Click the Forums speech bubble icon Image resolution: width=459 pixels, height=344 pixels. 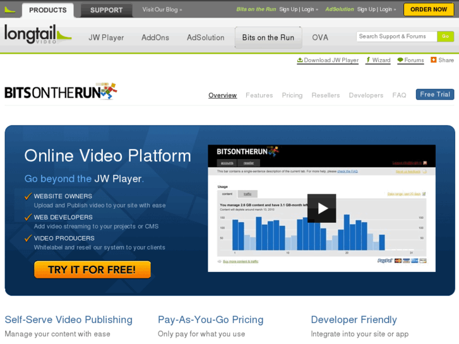(x=400, y=61)
